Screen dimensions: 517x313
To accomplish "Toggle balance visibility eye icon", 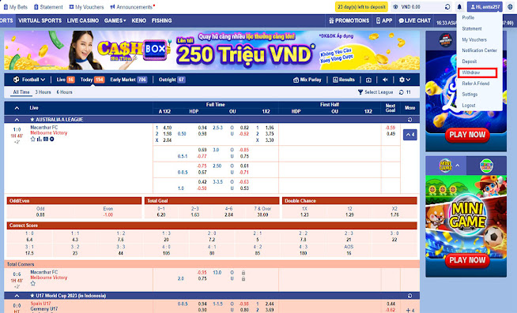I will (x=396, y=6).
